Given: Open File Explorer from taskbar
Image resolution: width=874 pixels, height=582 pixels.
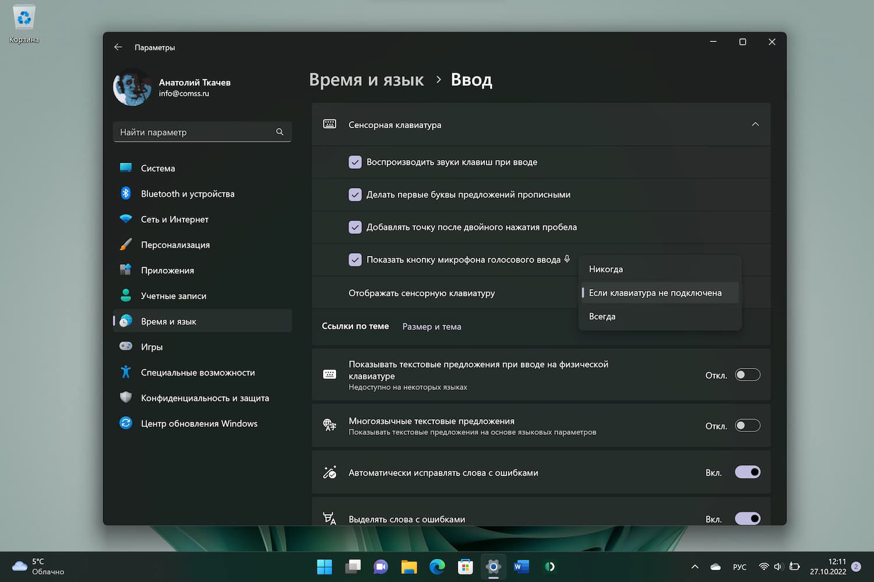Looking at the screenshot, I should click(x=409, y=566).
